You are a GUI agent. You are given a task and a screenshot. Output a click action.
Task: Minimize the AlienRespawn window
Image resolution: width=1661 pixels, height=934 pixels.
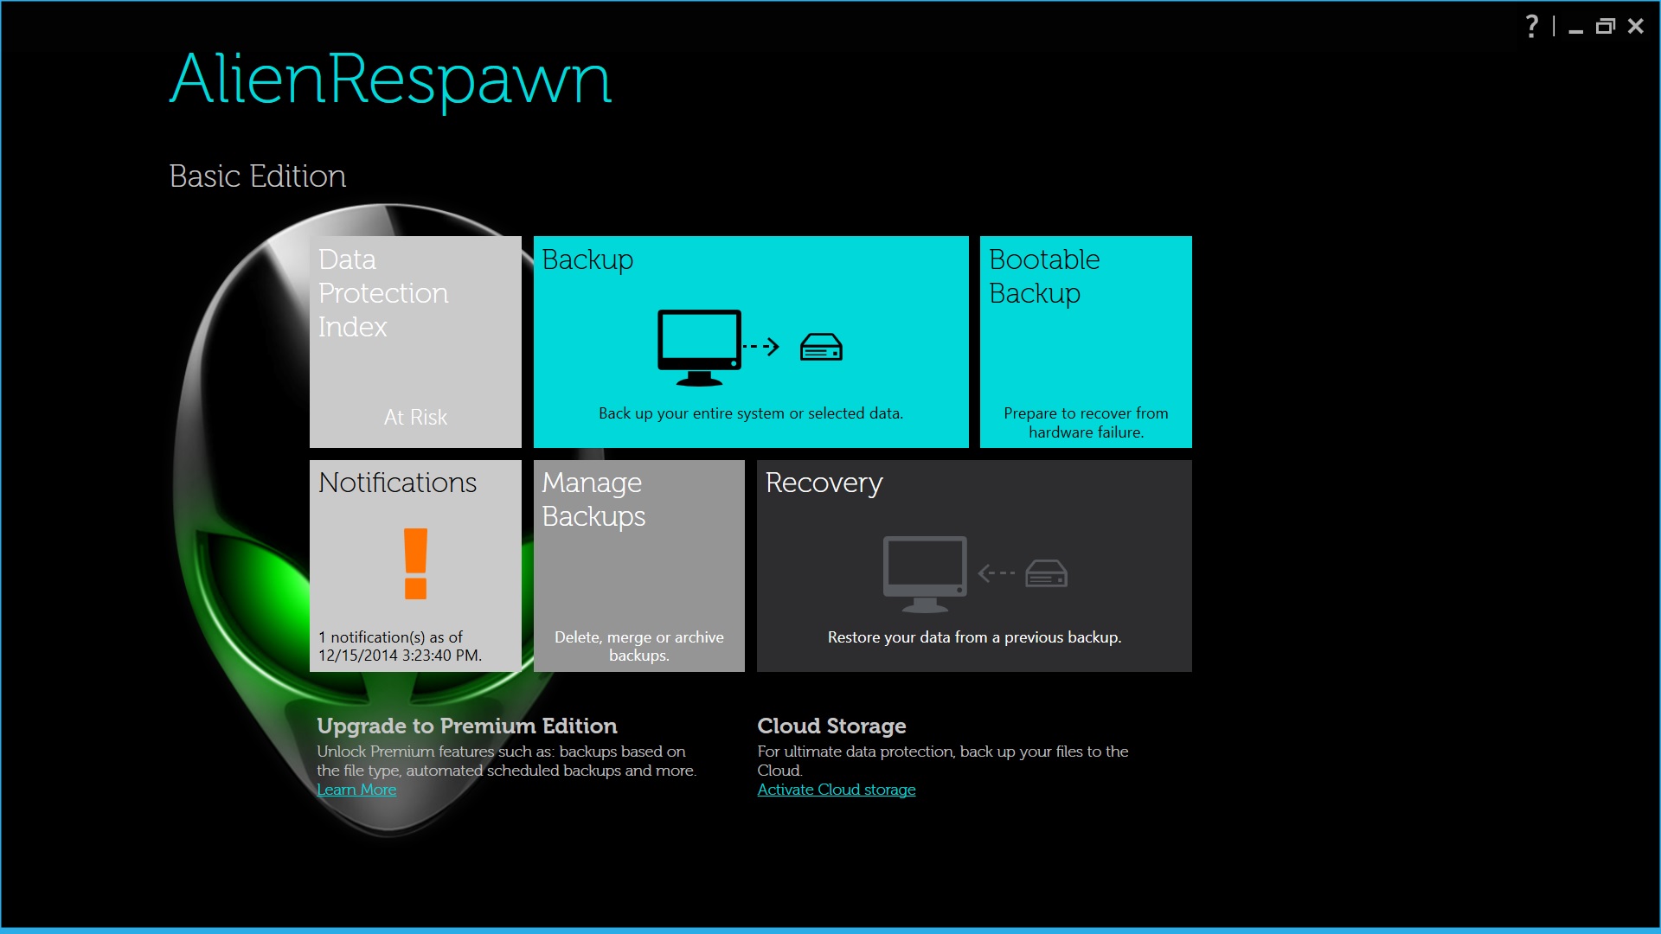[x=1575, y=29]
